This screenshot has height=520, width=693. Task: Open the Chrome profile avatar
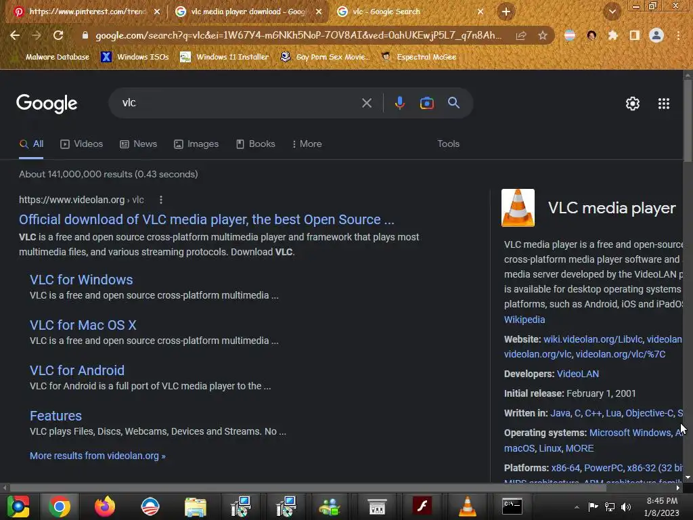tap(656, 35)
